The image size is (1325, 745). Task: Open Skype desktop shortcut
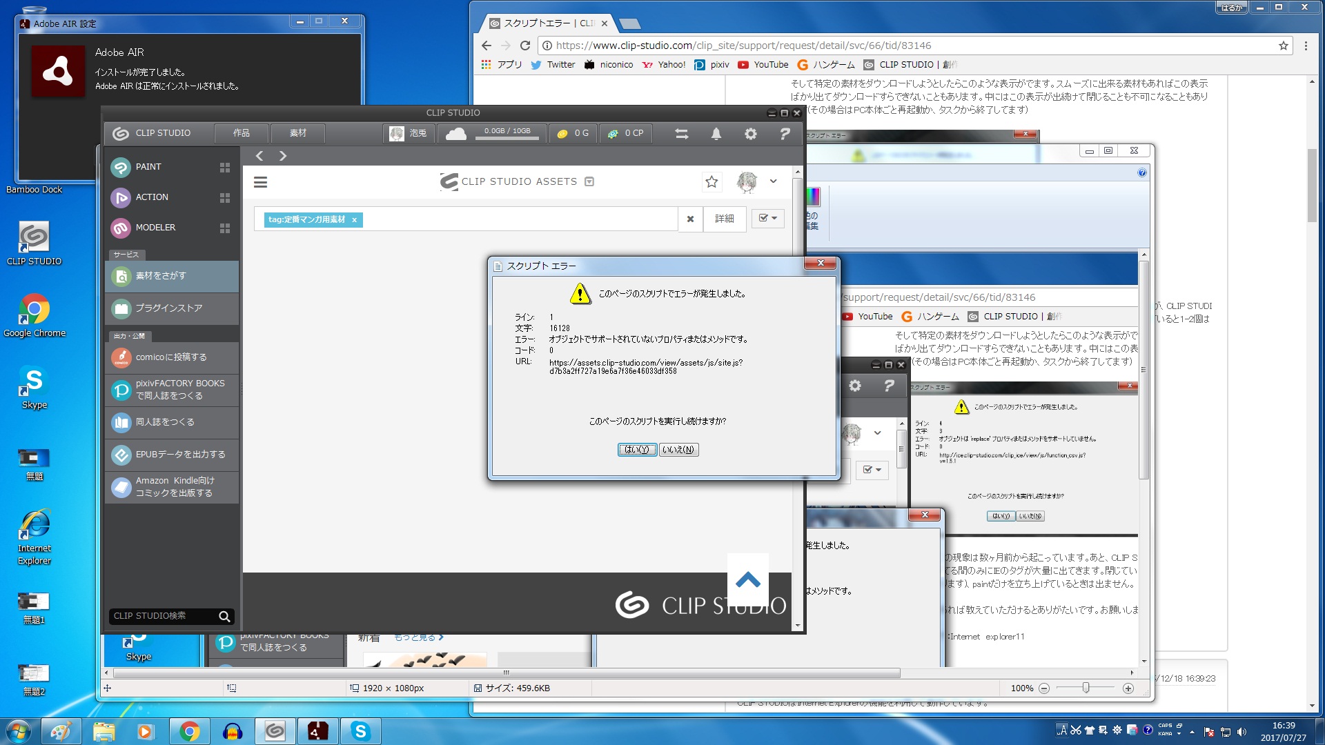(x=35, y=388)
